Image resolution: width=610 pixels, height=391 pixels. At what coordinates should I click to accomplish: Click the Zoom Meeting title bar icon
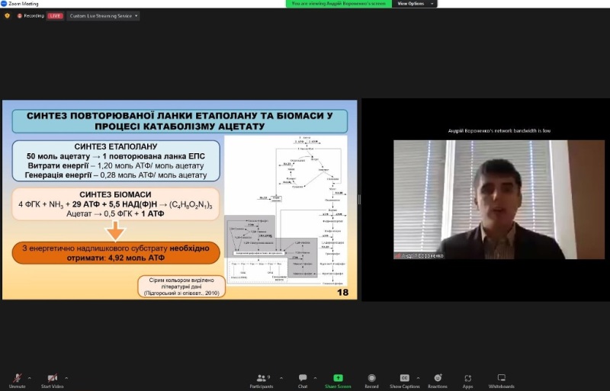pyautogui.click(x=4, y=4)
